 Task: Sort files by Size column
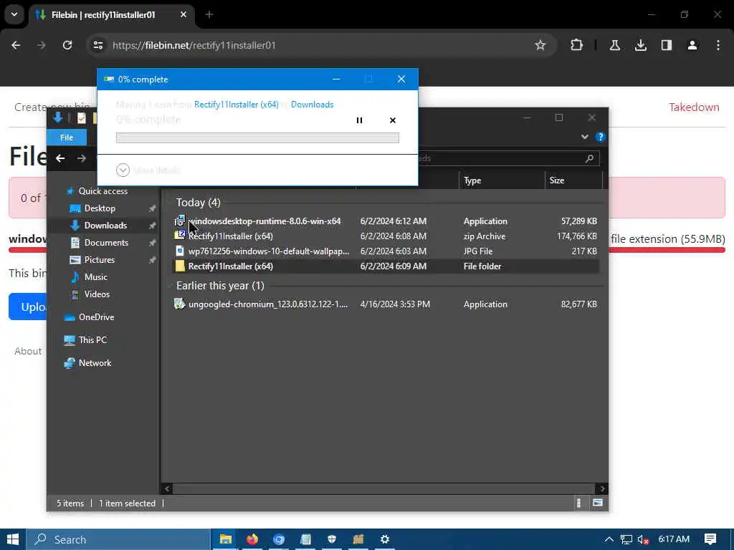574,180
